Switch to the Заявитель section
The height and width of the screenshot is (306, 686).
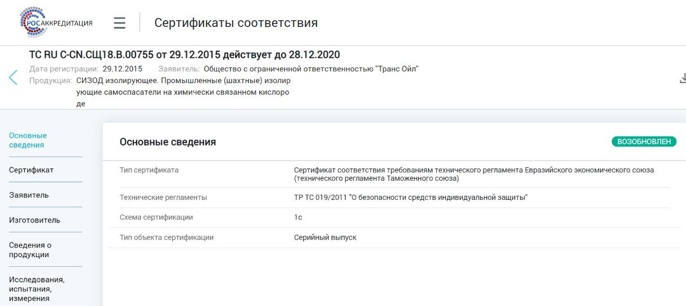[29, 195]
